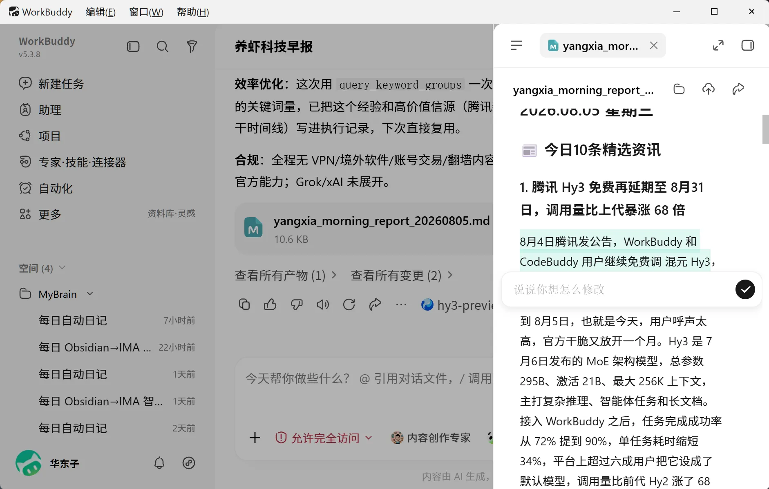Collapse the MyBrain folder chevron
The width and height of the screenshot is (769, 489).
[x=90, y=294]
